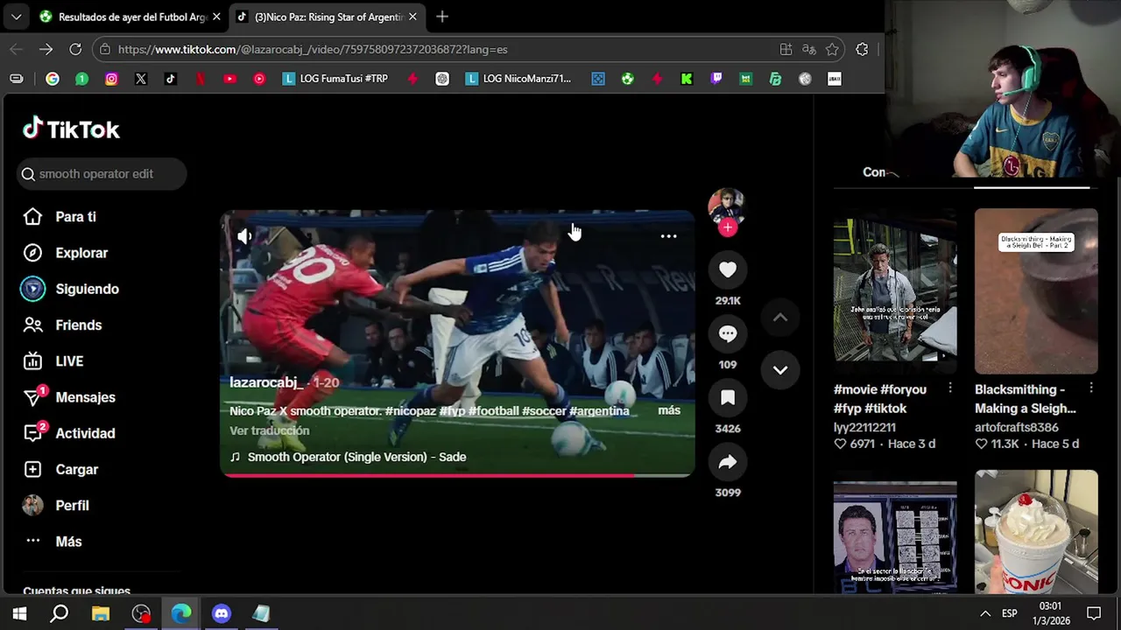Open a new browser tab
Screen dimensions: 1121x630
pyautogui.click(x=442, y=17)
